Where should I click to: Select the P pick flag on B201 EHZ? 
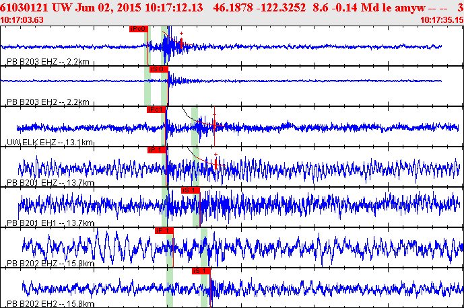tap(157, 150)
